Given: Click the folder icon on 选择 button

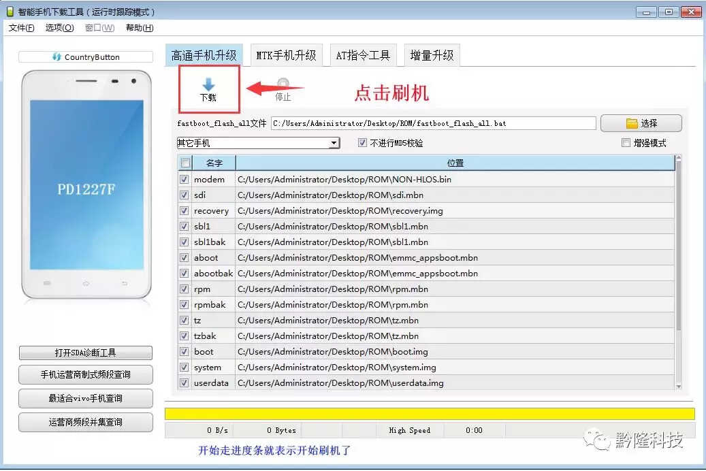Looking at the screenshot, I should coord(632,123).
